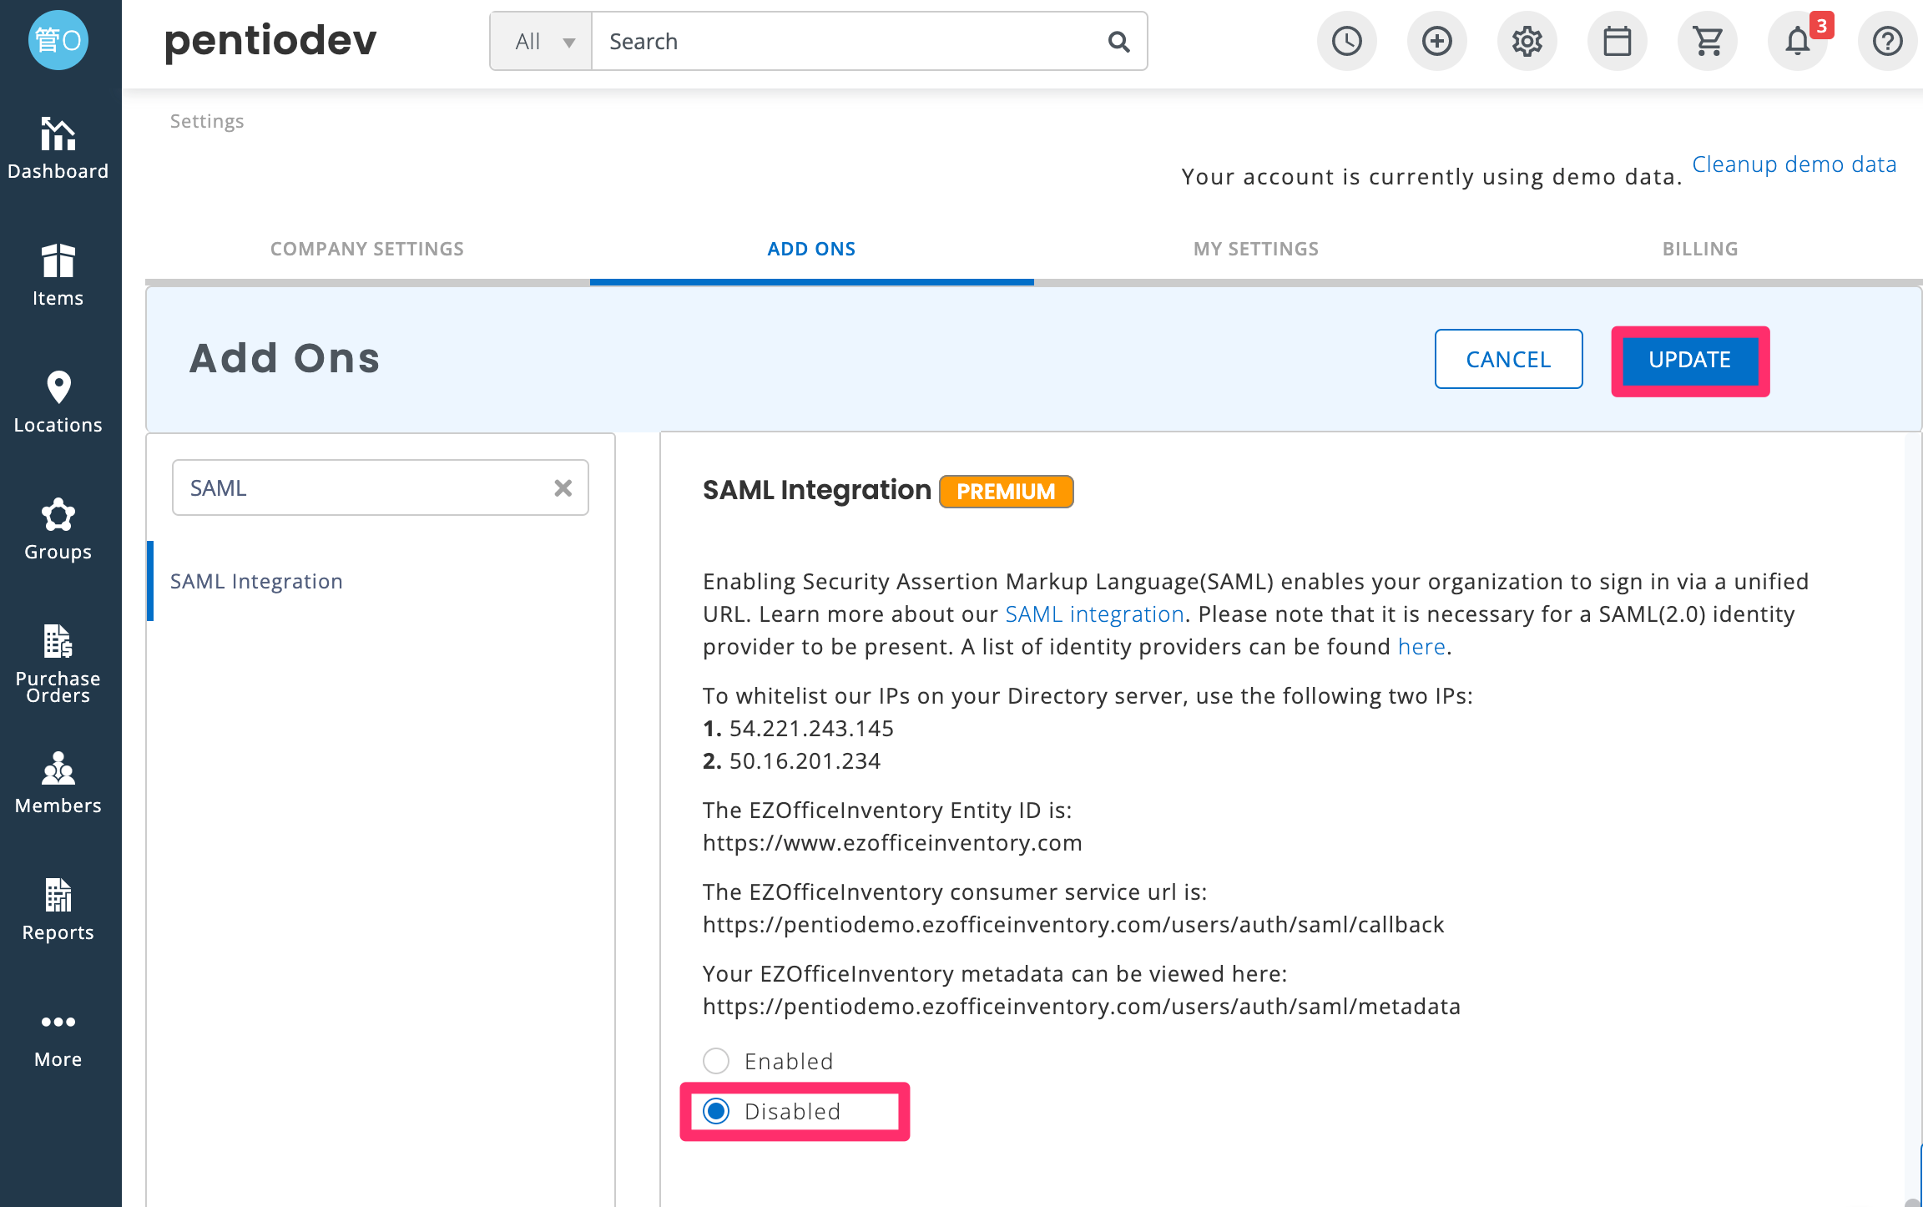Switch to Billing tab

(1700, 249)
